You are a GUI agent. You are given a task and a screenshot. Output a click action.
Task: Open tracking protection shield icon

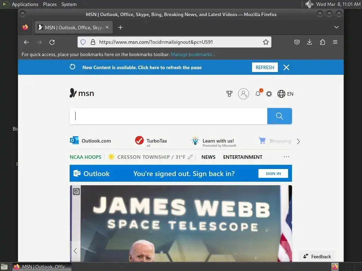pos(83,42)
